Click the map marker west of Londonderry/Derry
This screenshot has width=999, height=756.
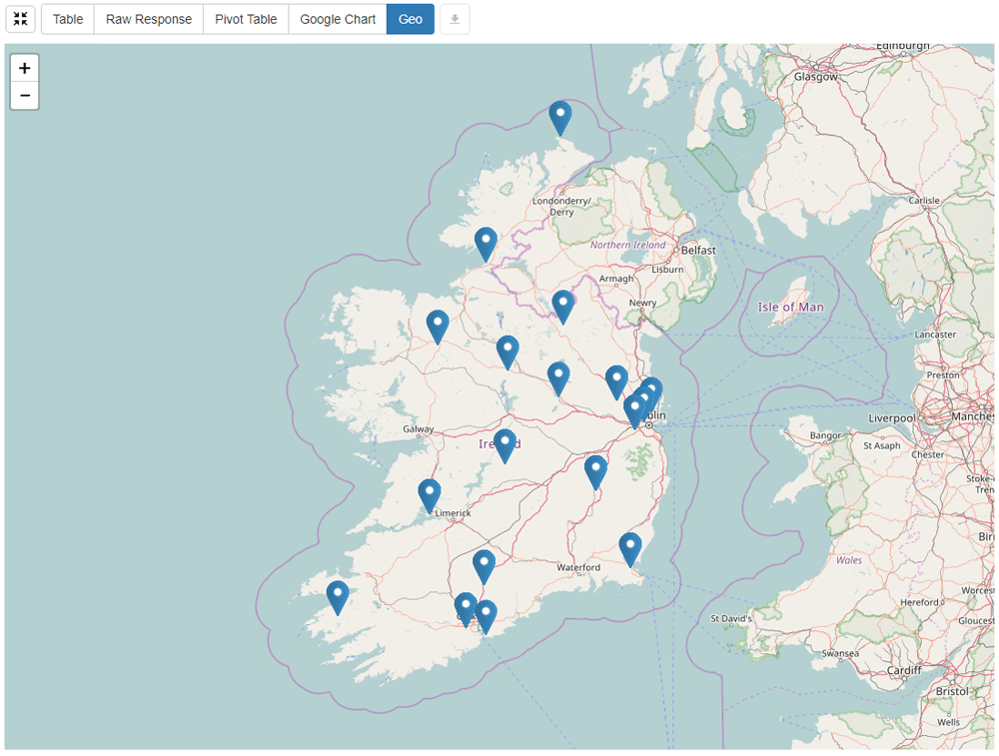[486, 246]
